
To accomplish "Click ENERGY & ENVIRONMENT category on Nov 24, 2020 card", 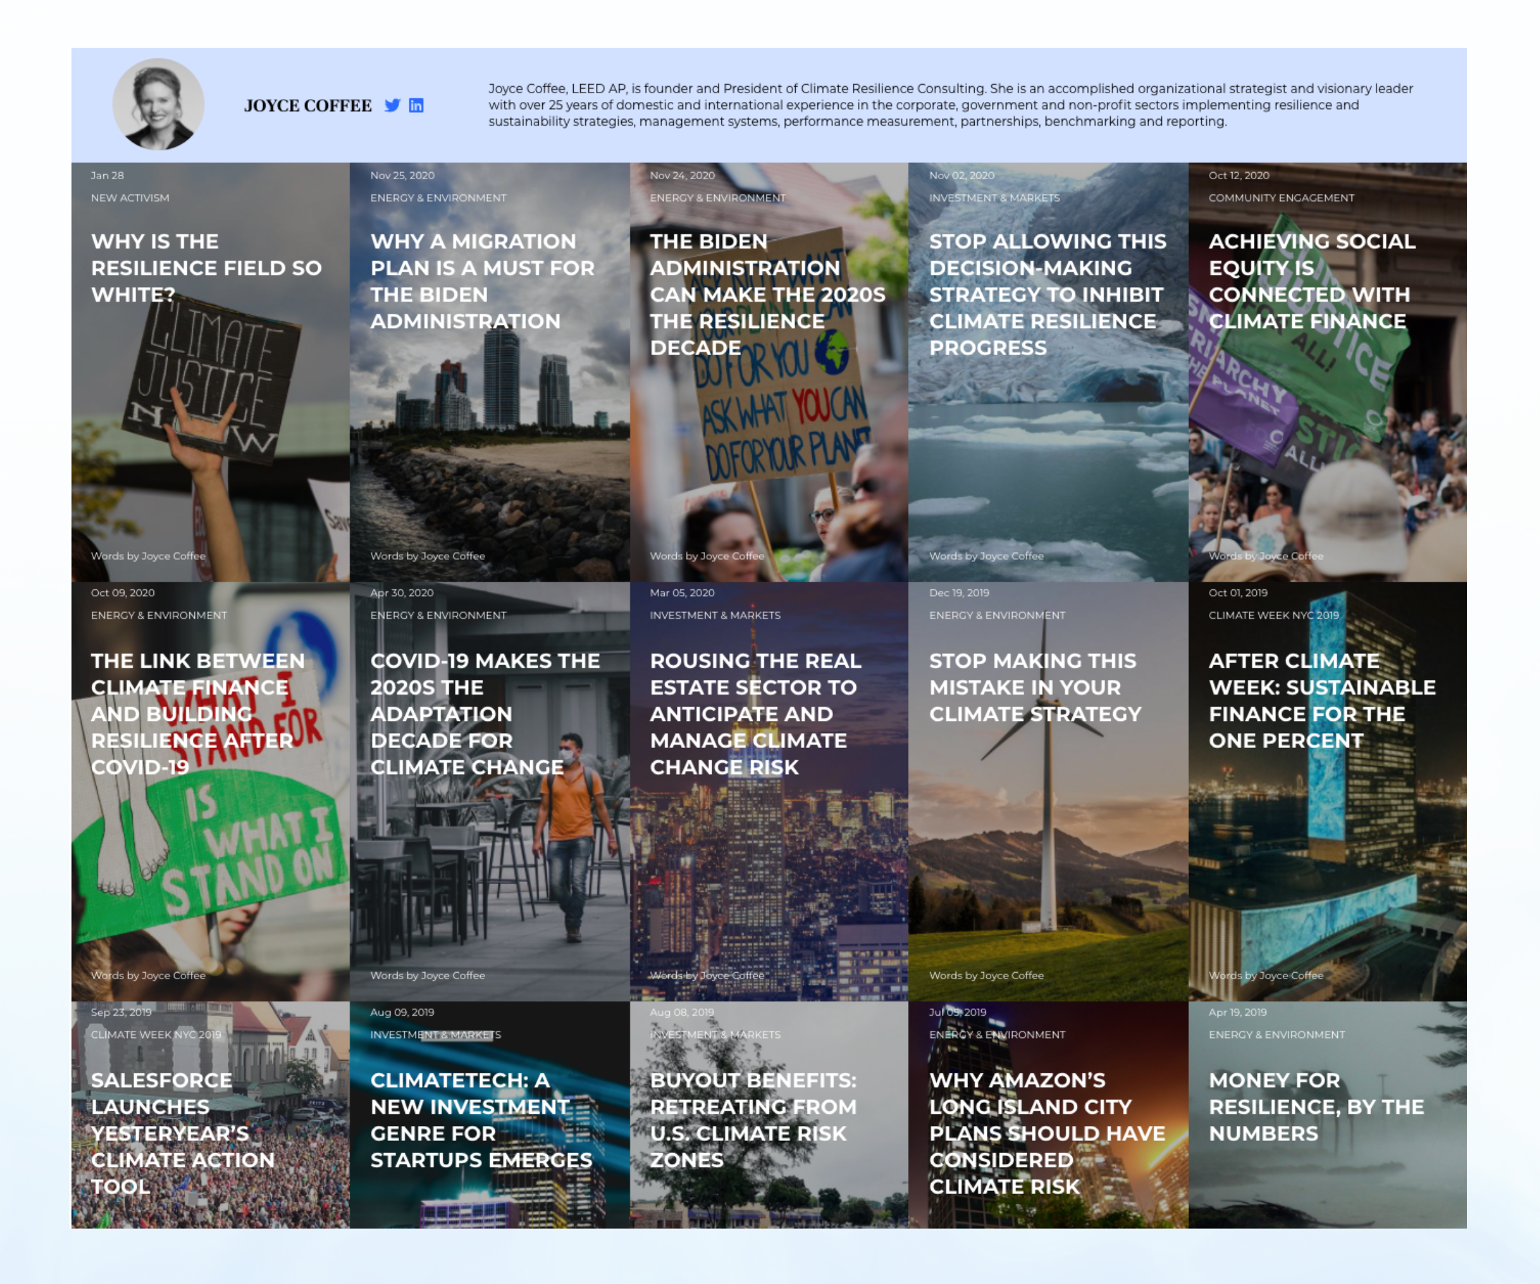I will tap(718, 198).
